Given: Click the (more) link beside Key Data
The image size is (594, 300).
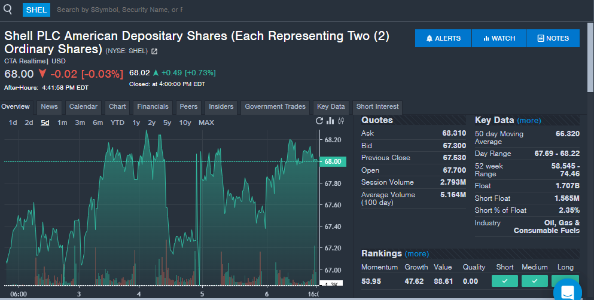Looking at the screenshot, I should click(x=529, y=120).
